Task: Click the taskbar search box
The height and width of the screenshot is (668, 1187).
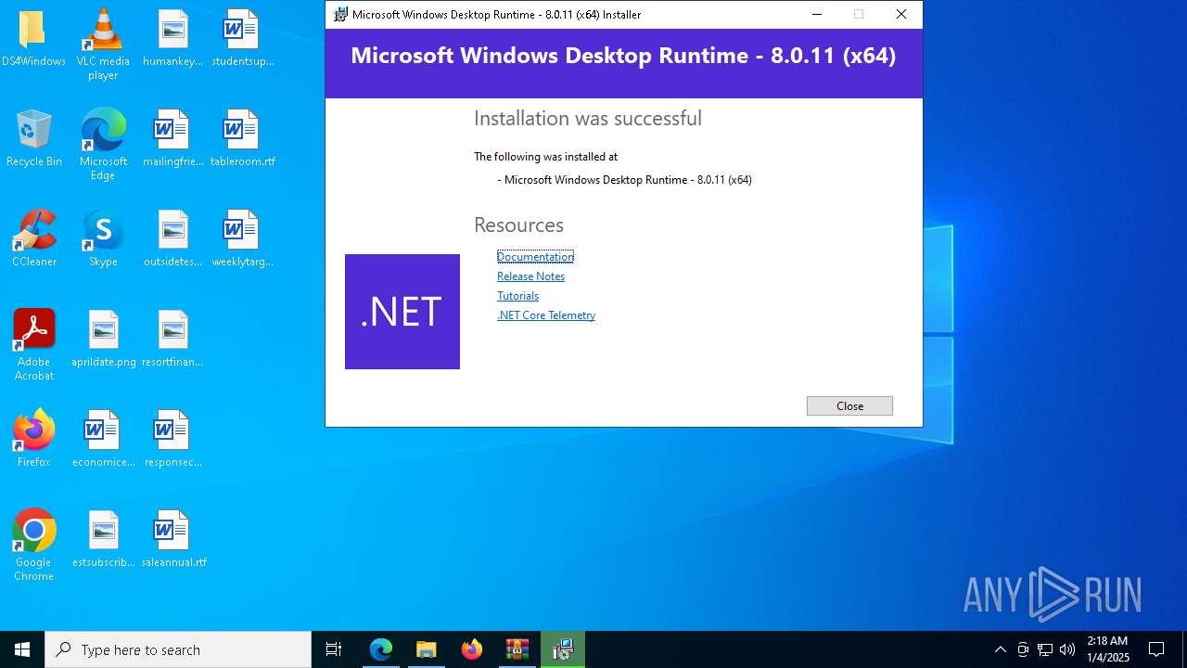Action: click(x=178, y=649)
